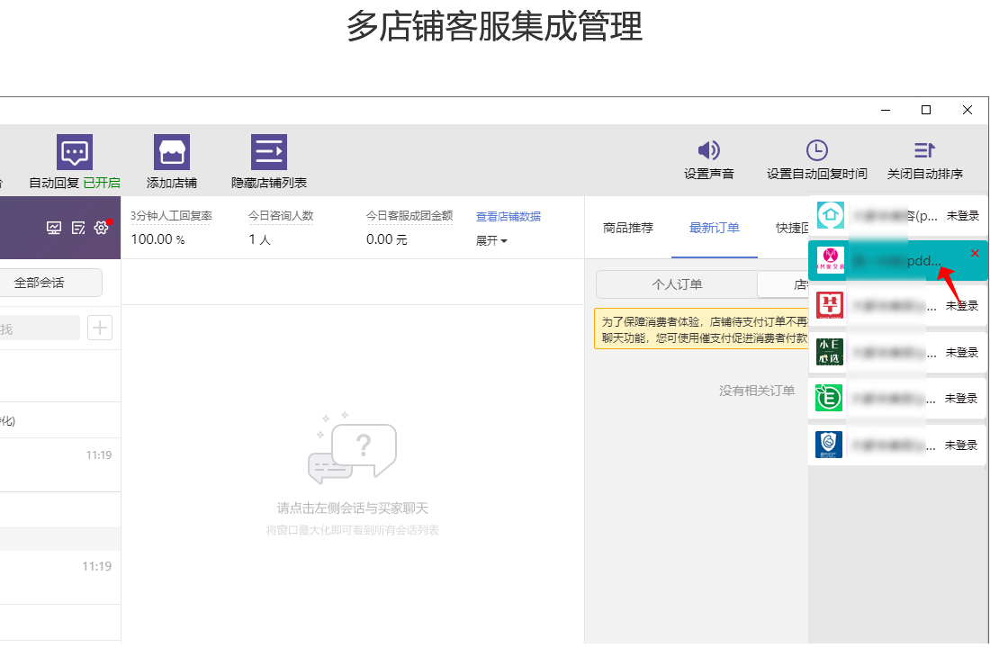Click the Hide Store List (隐藏店铺列表) icon

click(x=268, y=153)
